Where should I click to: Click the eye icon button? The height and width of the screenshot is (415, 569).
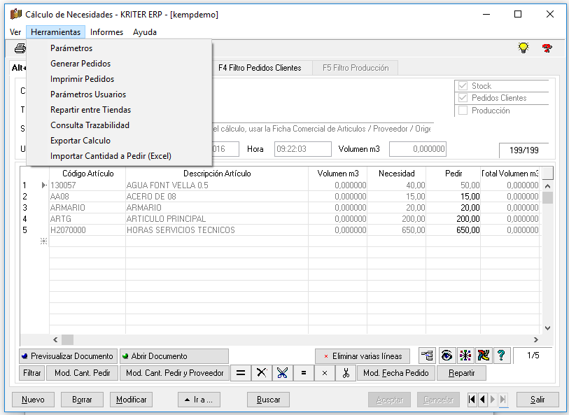pyautogui.click(x=447, y=356)
